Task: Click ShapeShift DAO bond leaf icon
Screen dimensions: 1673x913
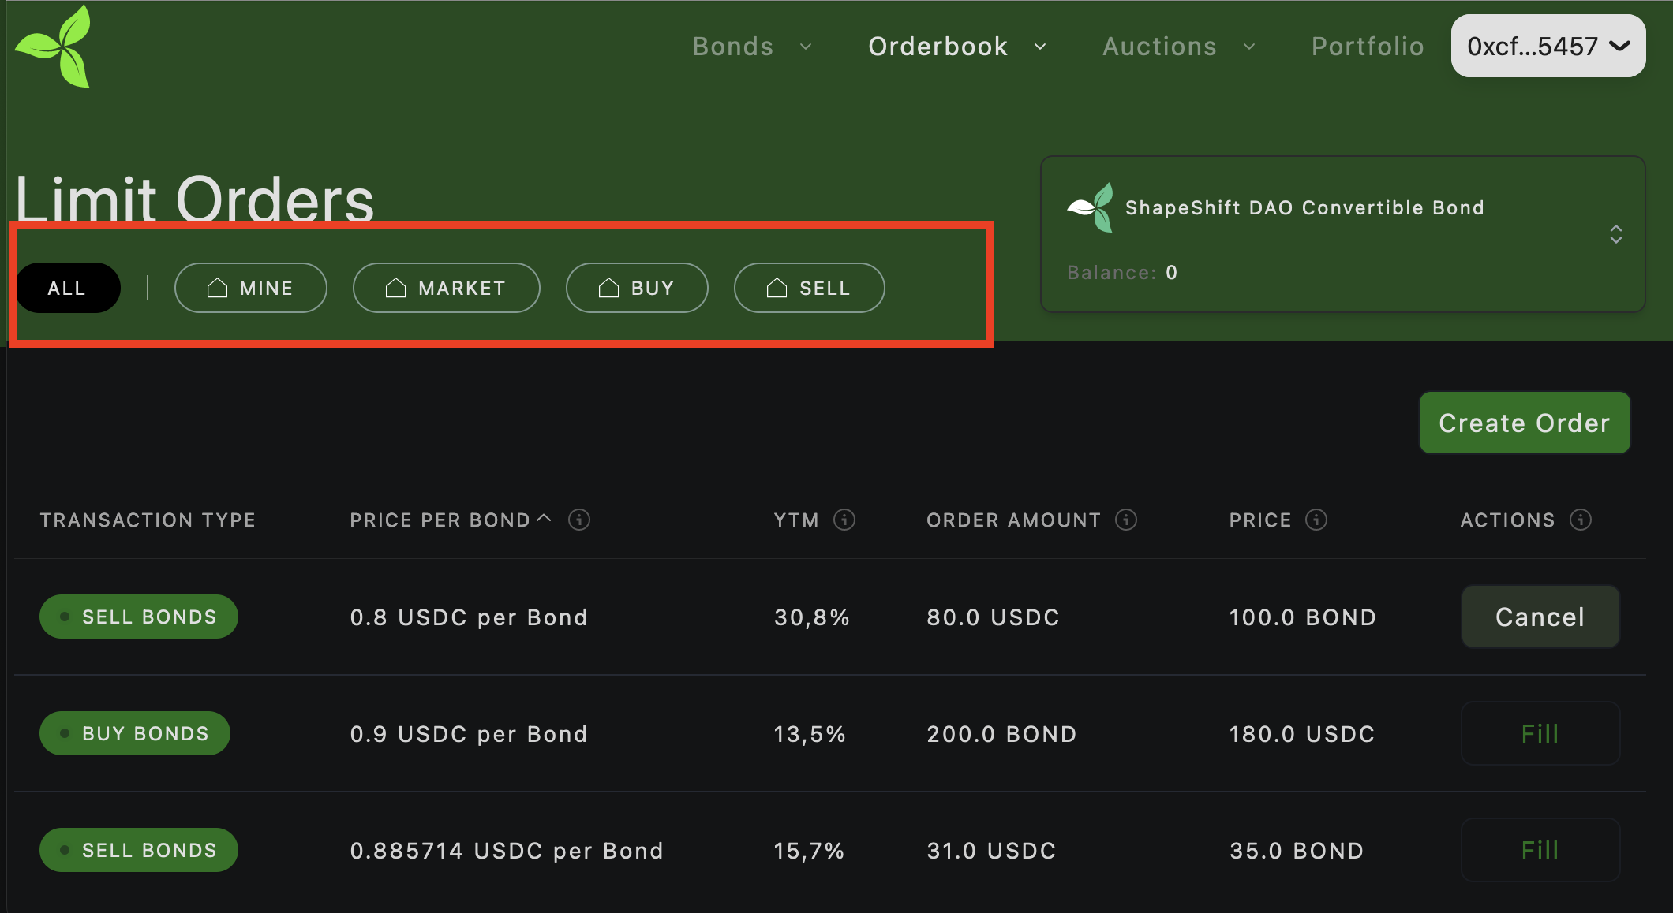Action: tap(1091, 208)
